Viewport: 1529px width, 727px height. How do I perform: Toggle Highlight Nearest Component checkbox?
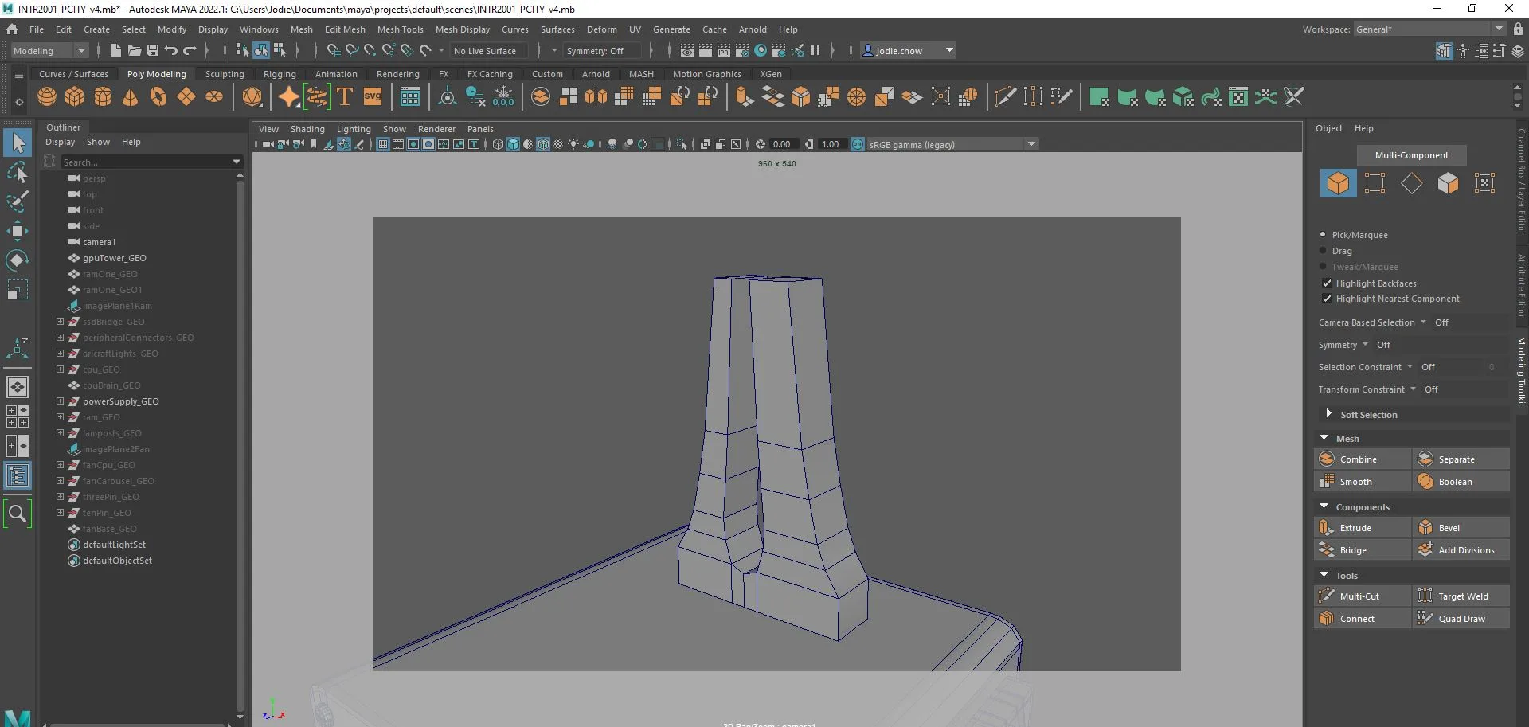pos(1327,299)
